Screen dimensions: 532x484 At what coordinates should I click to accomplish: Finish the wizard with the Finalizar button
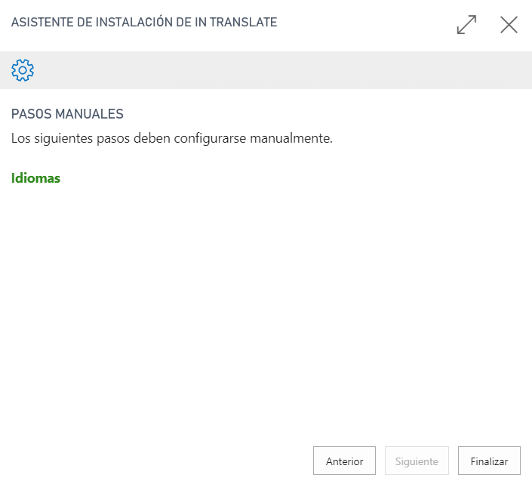tap(489, 461)
